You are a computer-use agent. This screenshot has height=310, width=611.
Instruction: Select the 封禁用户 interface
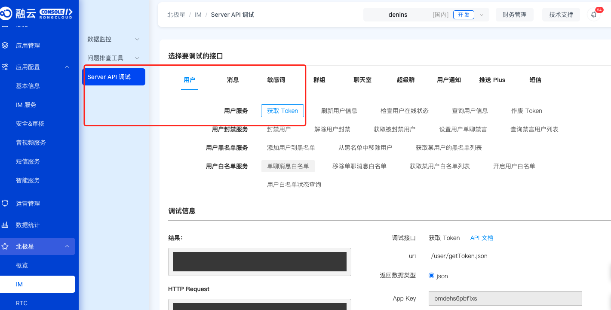point(279,129)
